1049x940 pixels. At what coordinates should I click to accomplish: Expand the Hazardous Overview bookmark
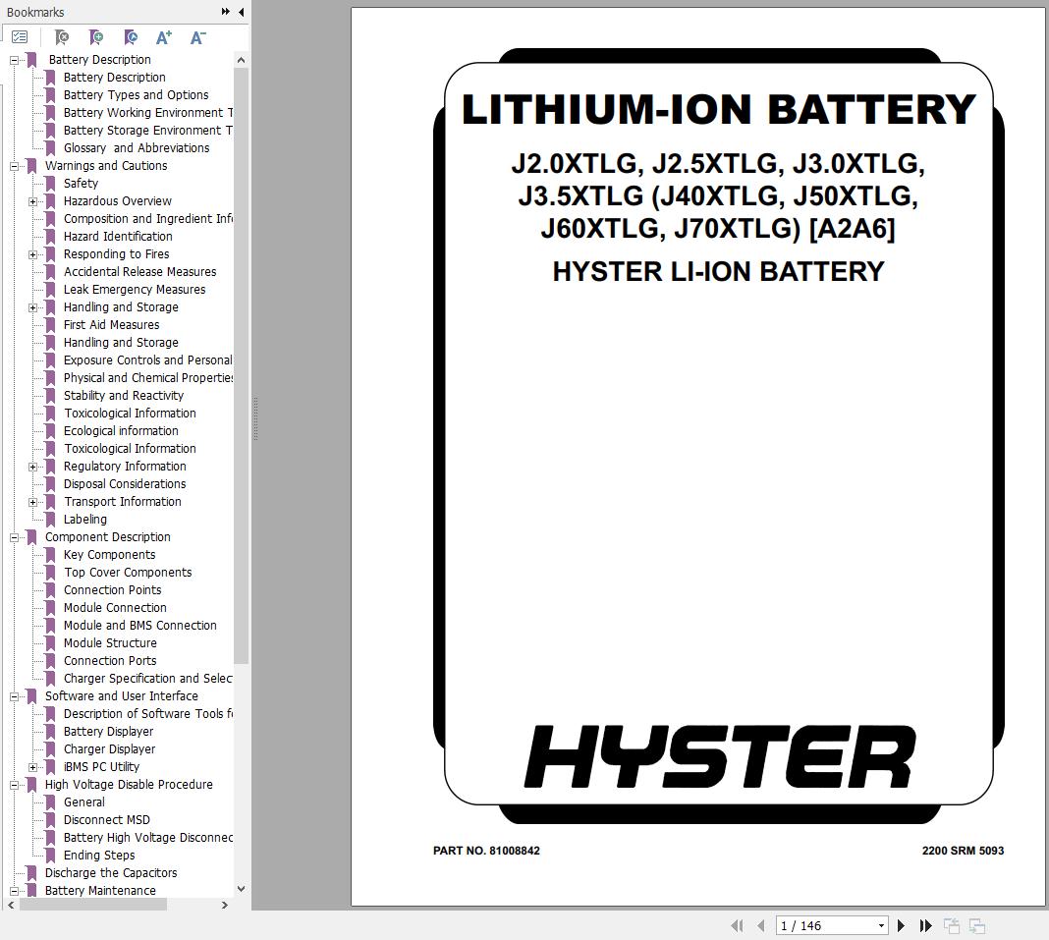point(33,201)
